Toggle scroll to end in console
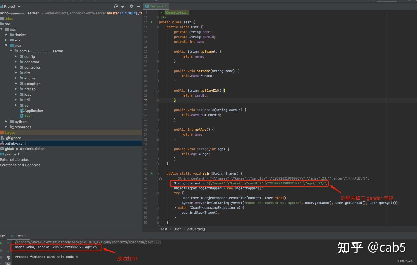The width and height of the screenshot is (417, 265). (8, 264)
